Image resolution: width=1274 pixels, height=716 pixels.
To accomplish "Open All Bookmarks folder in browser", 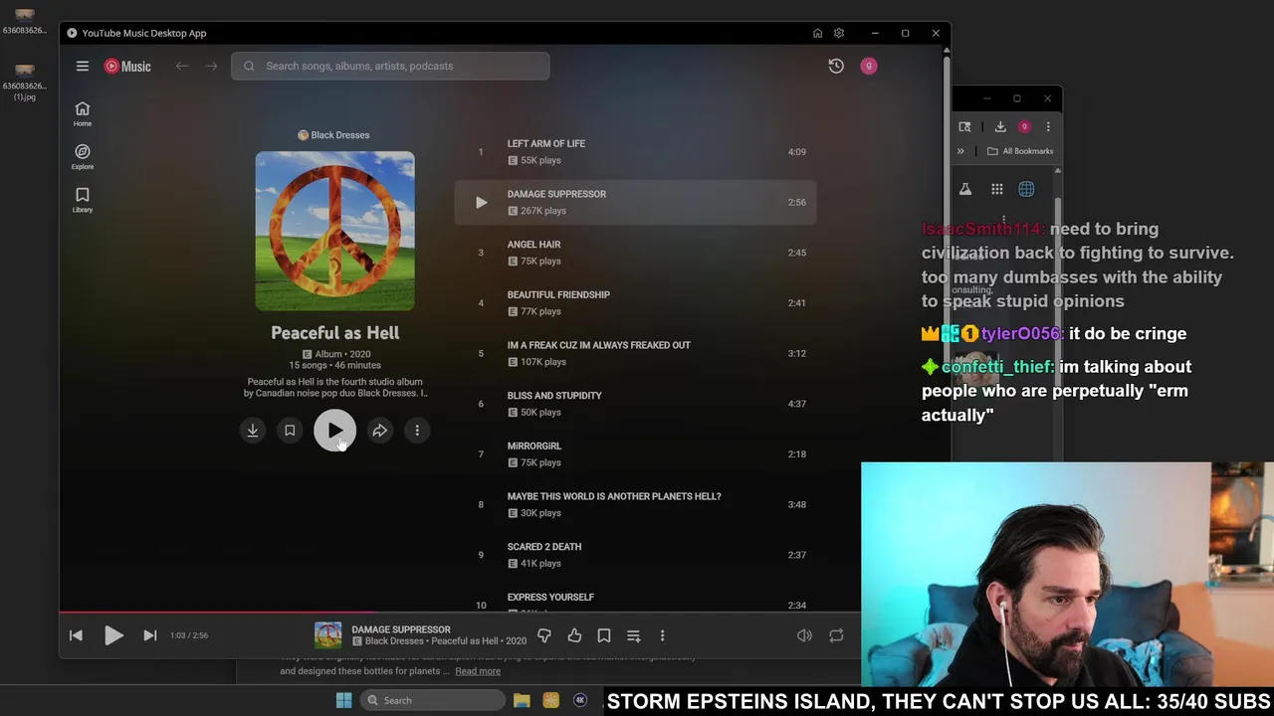I will tap(1020, 151).
